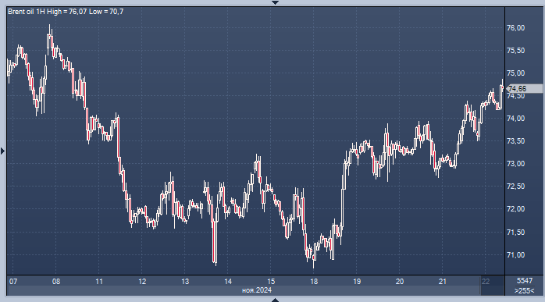Click the >255< bars count indicator
Screen dimensions: 545x302
tap(524, 290)
